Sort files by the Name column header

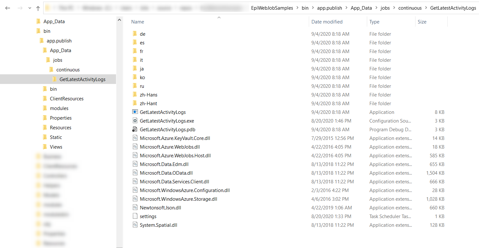(x=138, y=22)
